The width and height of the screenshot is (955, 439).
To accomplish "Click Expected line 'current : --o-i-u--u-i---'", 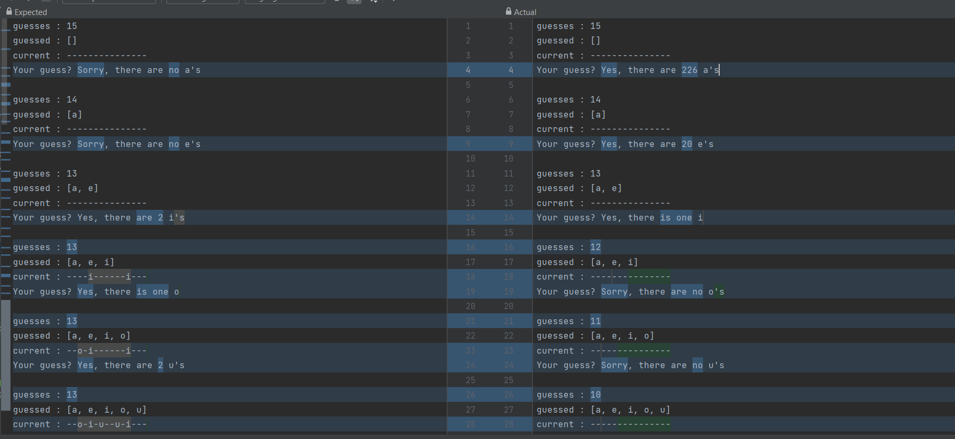I will [x=79, y=424].
